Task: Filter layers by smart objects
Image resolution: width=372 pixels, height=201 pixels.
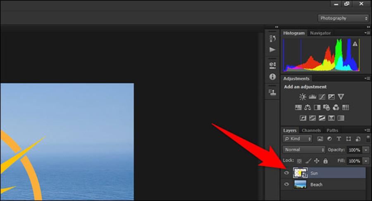Action: tap(358, 139)
